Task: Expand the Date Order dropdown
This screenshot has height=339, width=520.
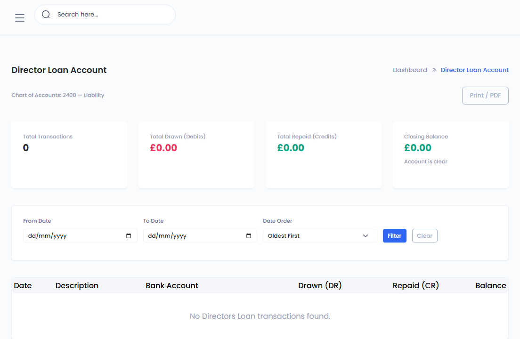Action: (x=319, y=236)
